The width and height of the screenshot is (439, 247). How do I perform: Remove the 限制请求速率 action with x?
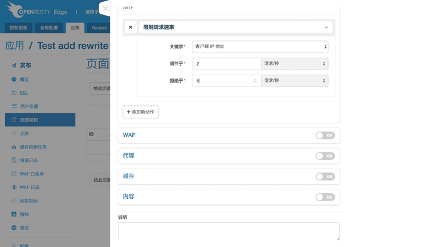[x=130, y=28]
